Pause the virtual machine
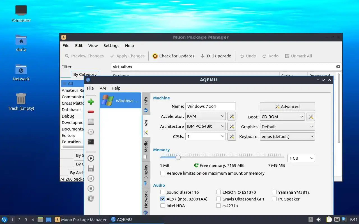The width and height of the screenshot is (359, 224). click(x=91, y=178)
